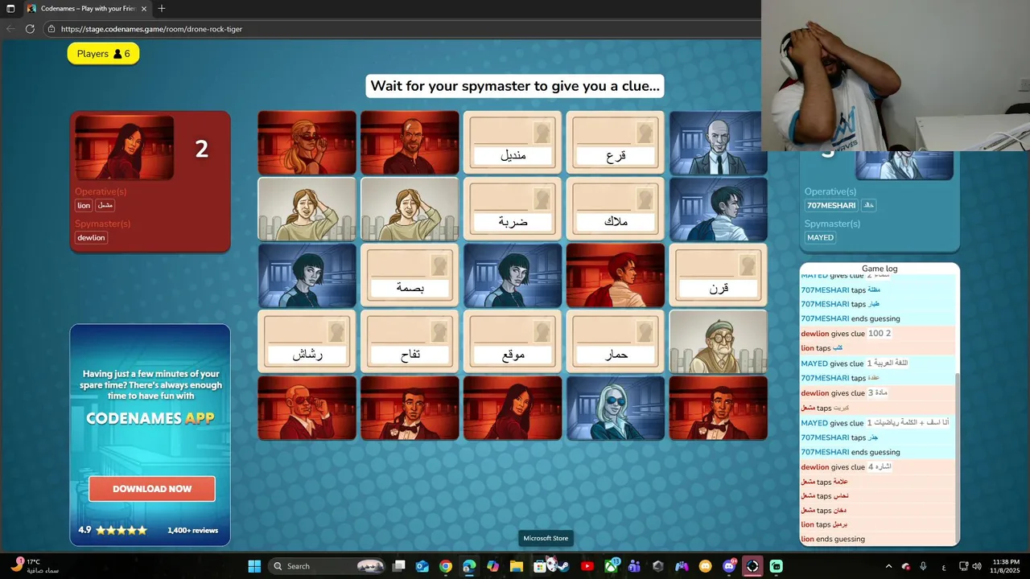Tap the word card تفاح

pos(410,341)
